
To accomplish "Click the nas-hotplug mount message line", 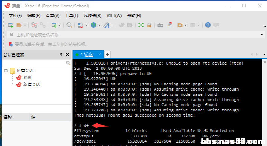I will [x=135, y=115].
